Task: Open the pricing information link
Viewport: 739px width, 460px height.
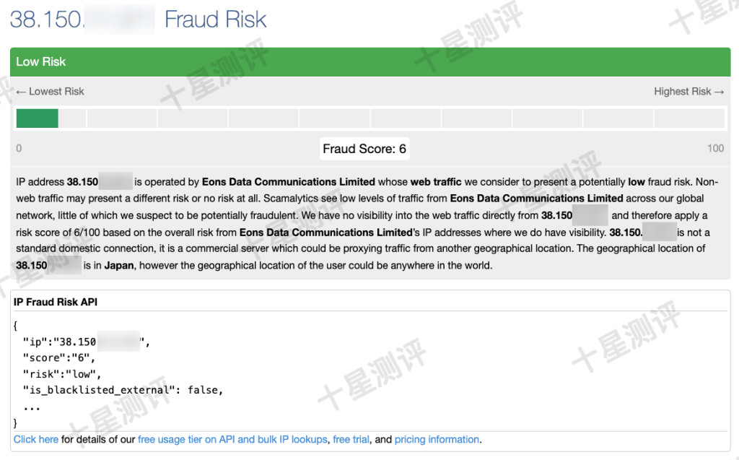Action: coord(437,439)
